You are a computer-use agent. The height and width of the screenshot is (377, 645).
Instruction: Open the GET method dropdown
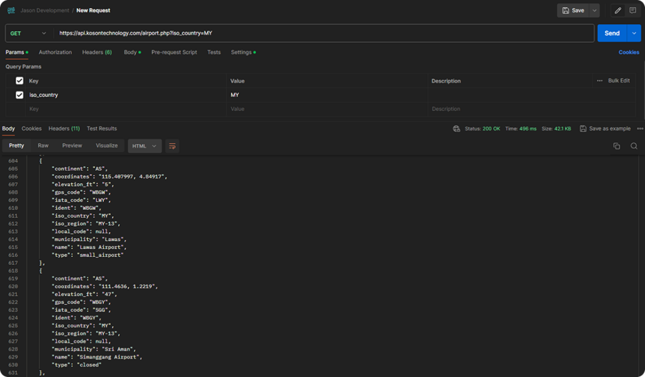coord(28,33)
